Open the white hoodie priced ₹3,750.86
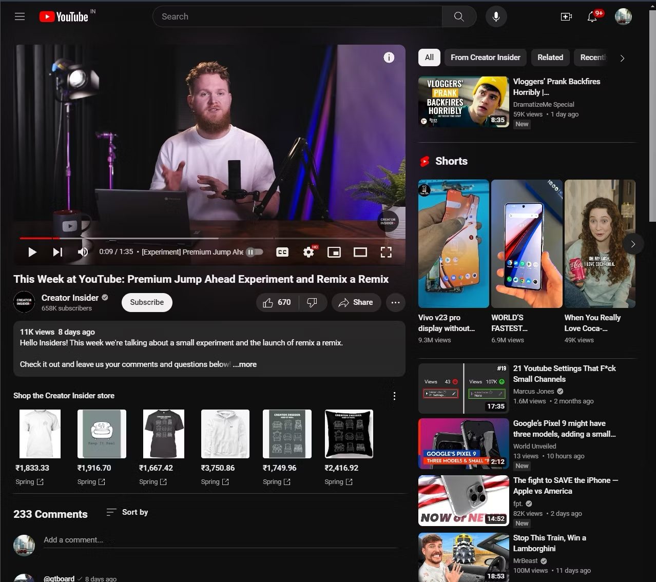 [x=225, y=434]
